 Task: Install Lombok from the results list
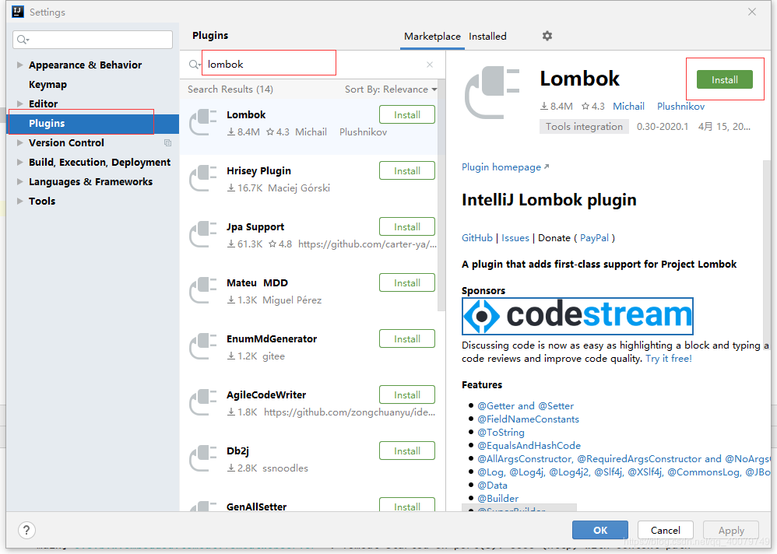407,115
